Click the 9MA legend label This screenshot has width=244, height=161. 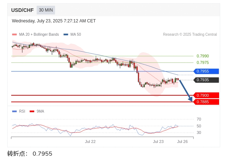pyautogui.click(x=40, y=111)
